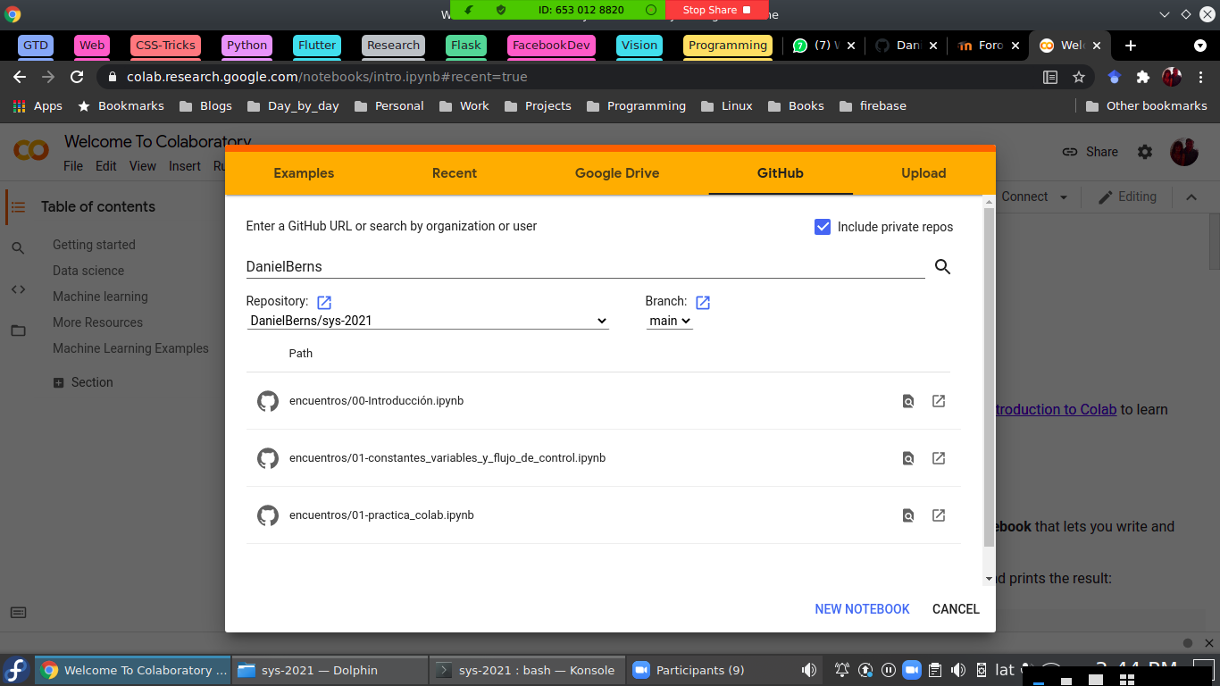Click the GitHub logo next to 00-Introducción.ipynb
This screenshot has height=686, width=1220.
268,401
